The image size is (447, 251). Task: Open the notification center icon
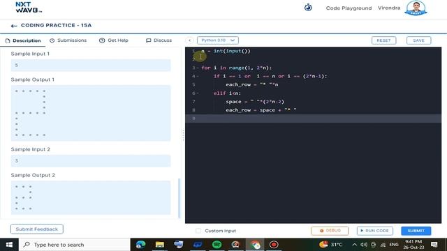click(434, 245)
